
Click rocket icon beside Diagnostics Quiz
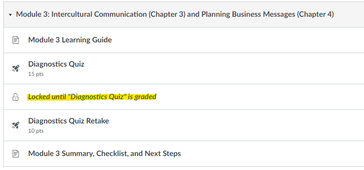click(x=15, y=68)
